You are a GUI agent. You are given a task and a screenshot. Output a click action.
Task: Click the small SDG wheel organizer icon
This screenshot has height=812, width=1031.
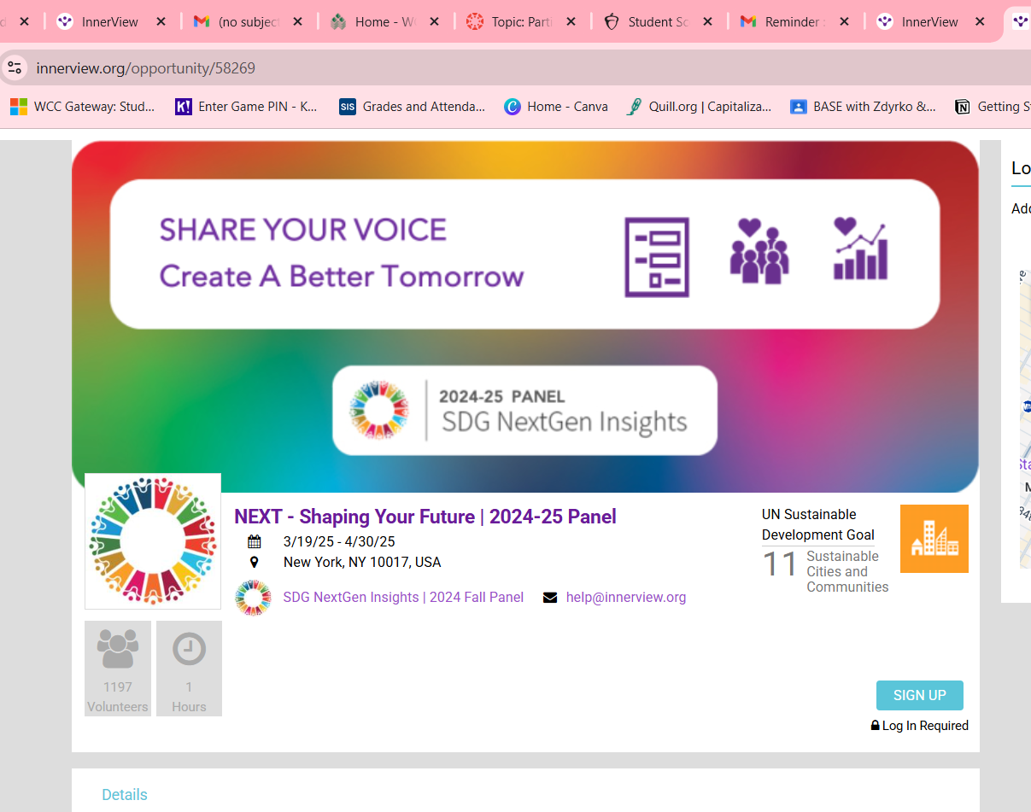(253, 598)
